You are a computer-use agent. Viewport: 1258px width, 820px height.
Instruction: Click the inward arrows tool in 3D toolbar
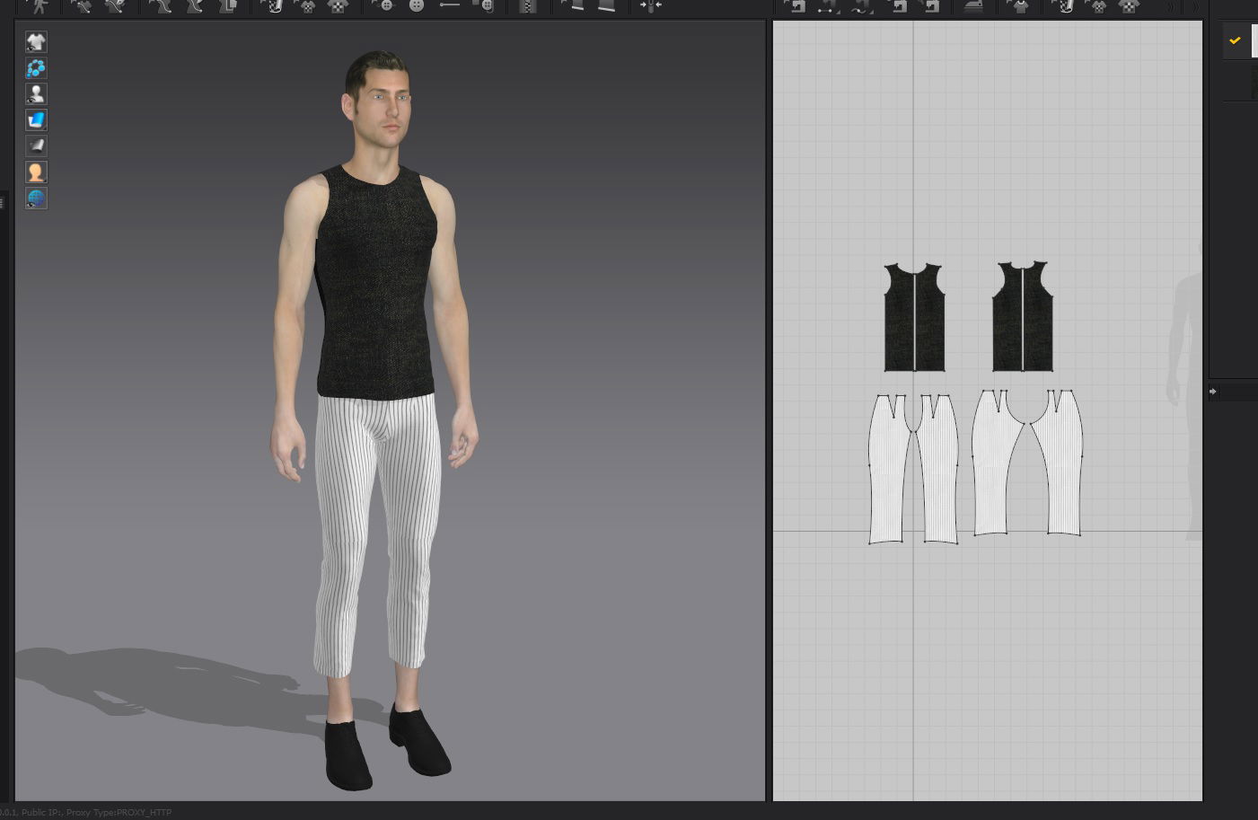coord(651,6)
